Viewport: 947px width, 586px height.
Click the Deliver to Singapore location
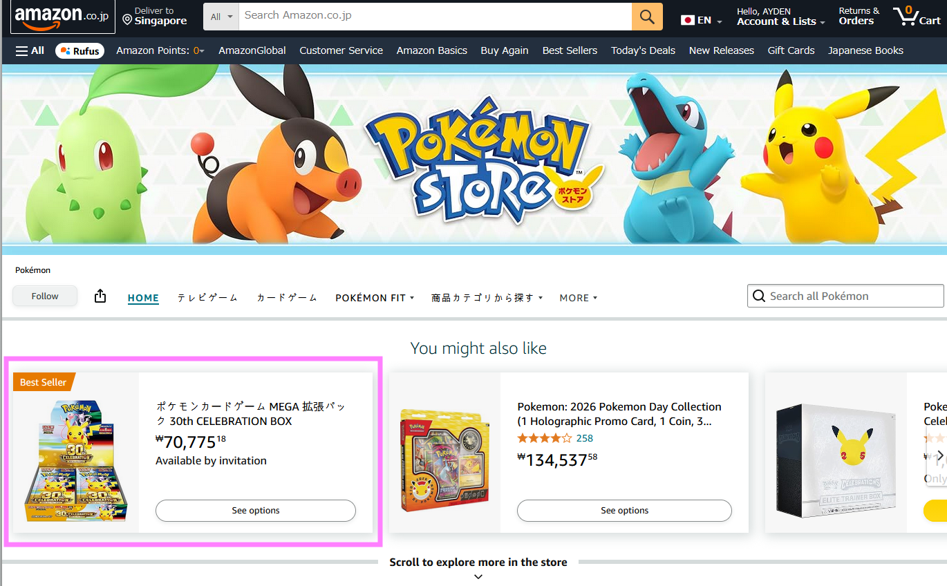[x=155, y=17]
